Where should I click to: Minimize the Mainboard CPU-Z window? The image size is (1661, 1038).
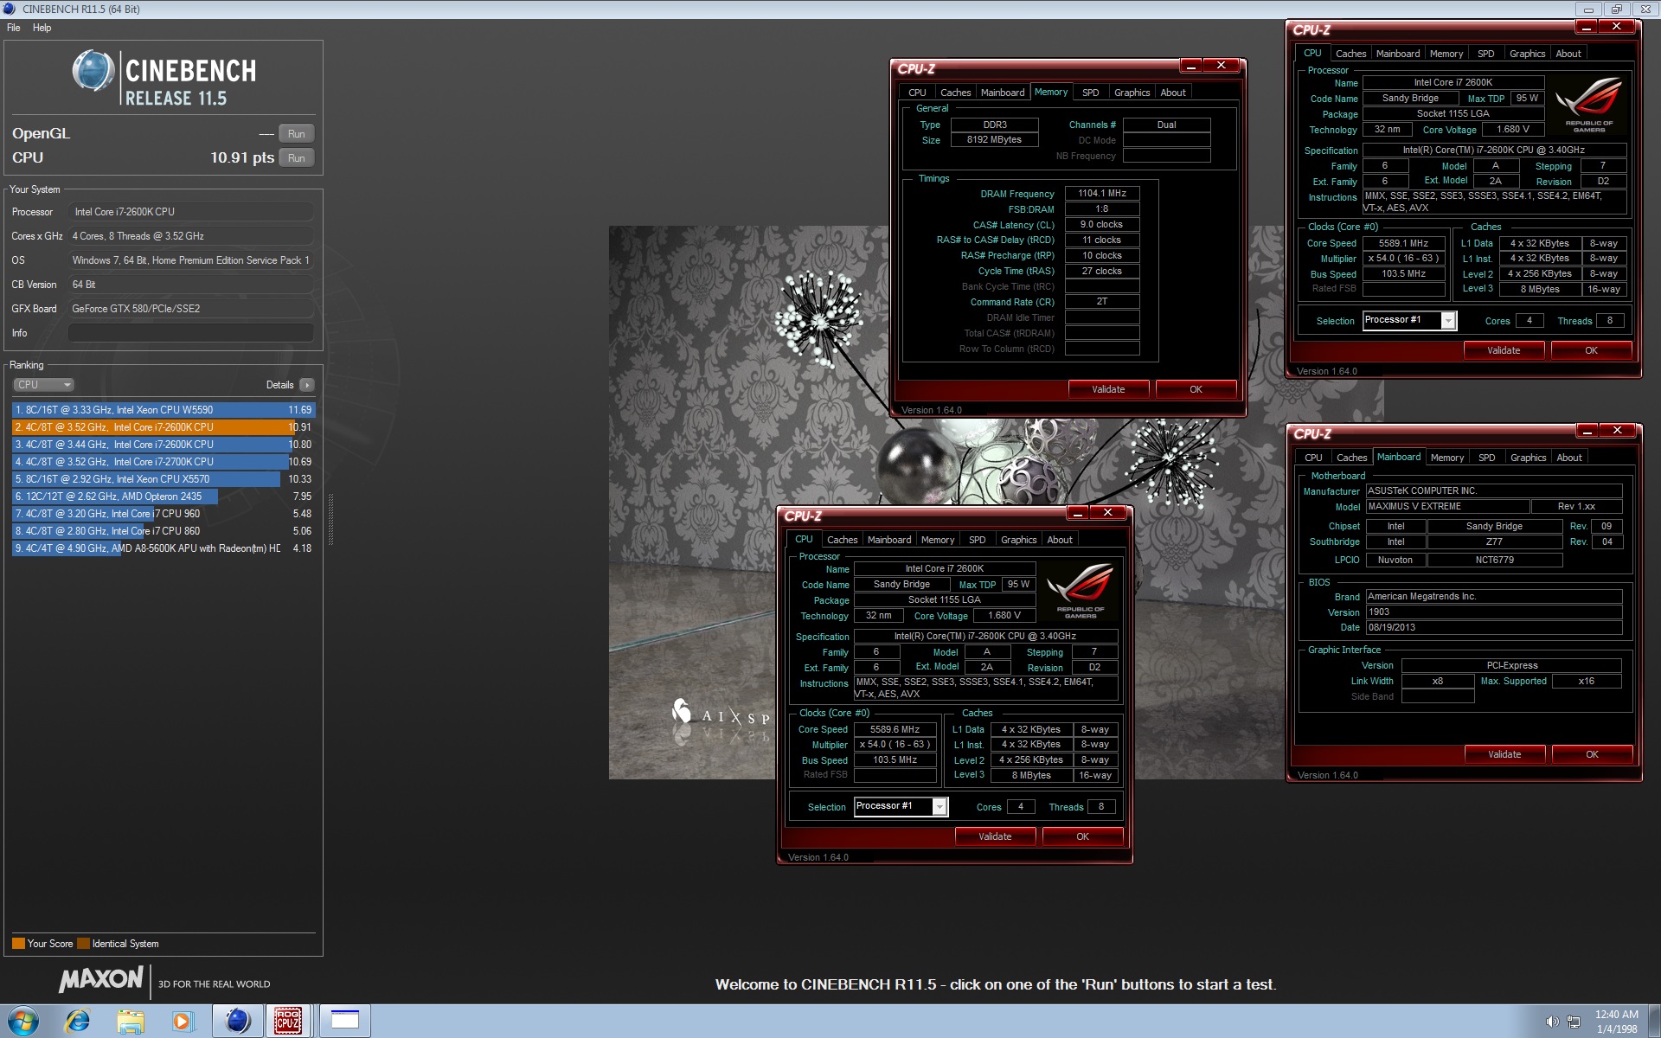(x=1587, y=431)
